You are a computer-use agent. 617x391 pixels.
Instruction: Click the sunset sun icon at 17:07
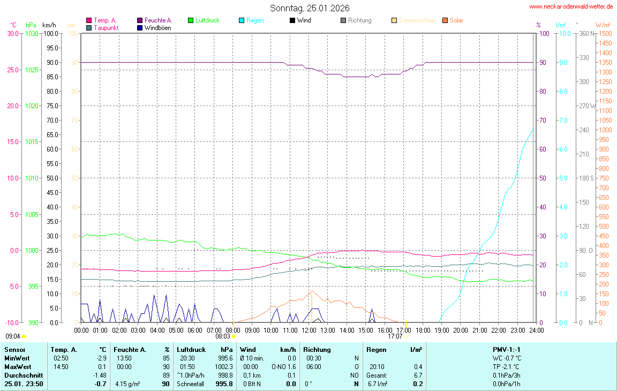pos(407,336)
